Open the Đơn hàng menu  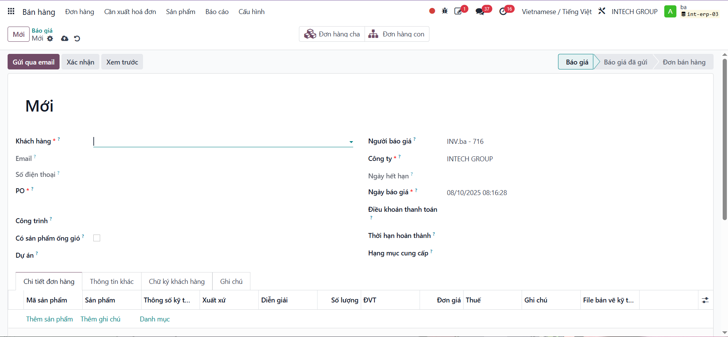pos(80,12)
